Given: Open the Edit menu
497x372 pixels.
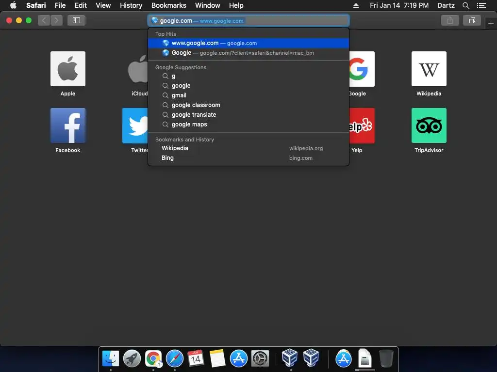Looking at the screenshot, I should 81,5.
